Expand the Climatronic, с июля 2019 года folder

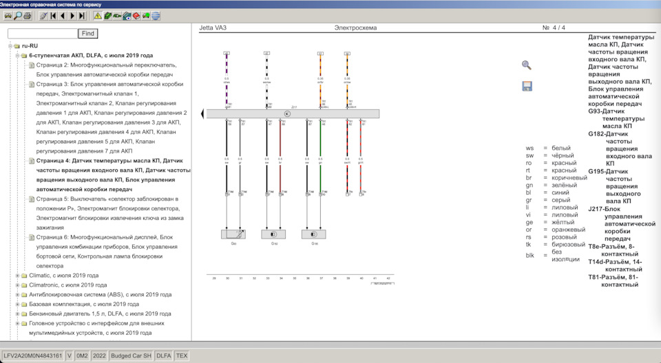17,285
